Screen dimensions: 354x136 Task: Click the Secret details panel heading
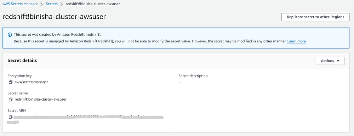point(22,60)
